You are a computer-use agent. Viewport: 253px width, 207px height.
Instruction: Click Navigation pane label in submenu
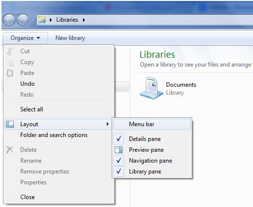pyautogui.click(x=151, y=161)
